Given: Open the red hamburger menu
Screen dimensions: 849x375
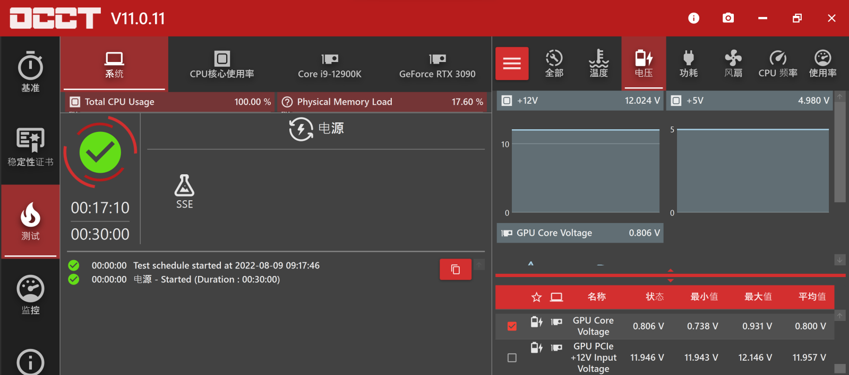Looking at the screenshot, I should 512,64.
